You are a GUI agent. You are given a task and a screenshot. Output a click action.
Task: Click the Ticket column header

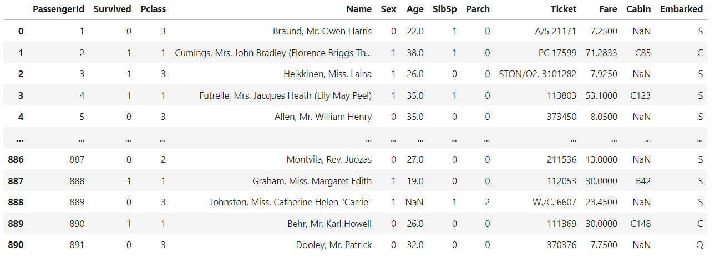(x=564, y=9)
